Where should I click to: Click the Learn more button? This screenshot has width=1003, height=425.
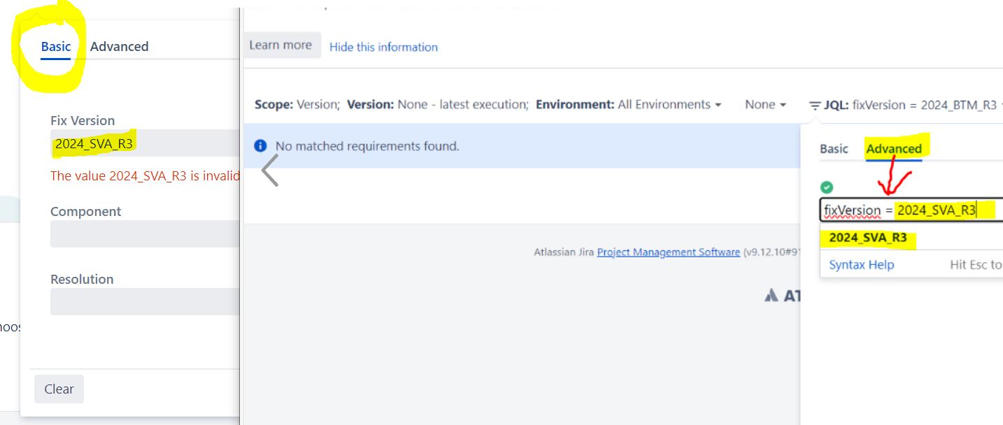click(282, 44)
